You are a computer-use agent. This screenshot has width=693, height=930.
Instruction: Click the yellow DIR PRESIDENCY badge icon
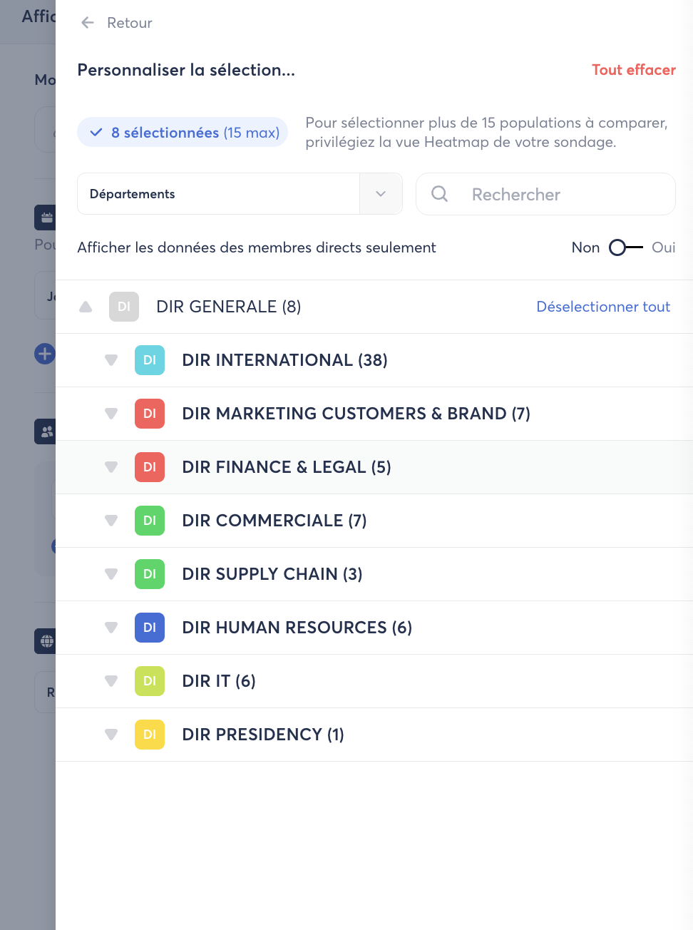pyautogui.click(x=150, y=735)
